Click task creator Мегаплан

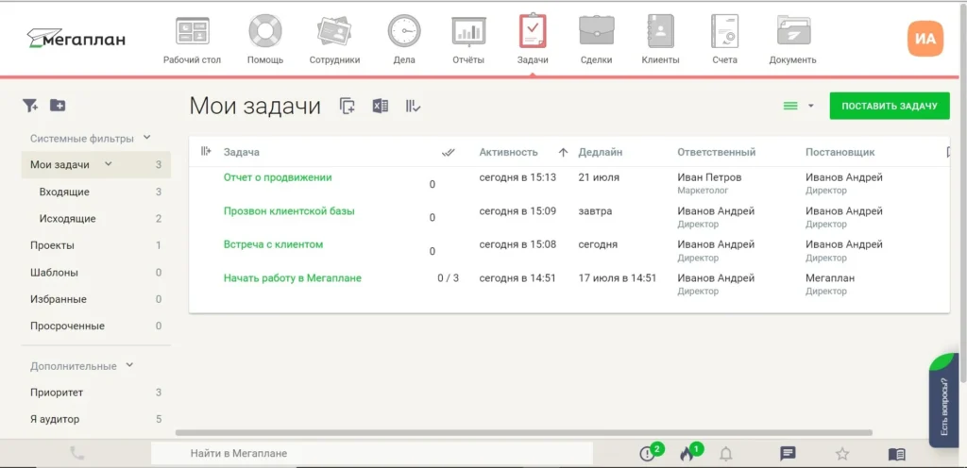(830, 278)
